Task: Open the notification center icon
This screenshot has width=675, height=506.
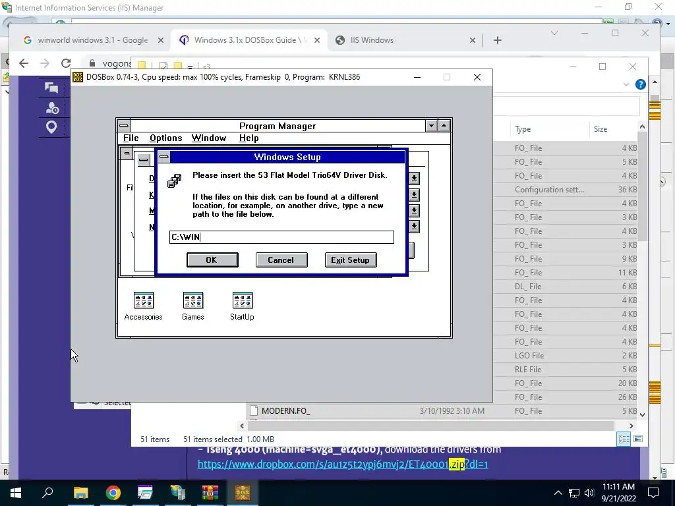Action: 653,493
